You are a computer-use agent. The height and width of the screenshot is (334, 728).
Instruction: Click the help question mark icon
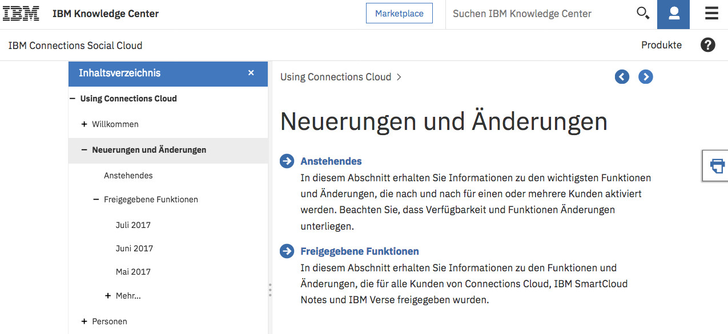click(x=708, y=45)
